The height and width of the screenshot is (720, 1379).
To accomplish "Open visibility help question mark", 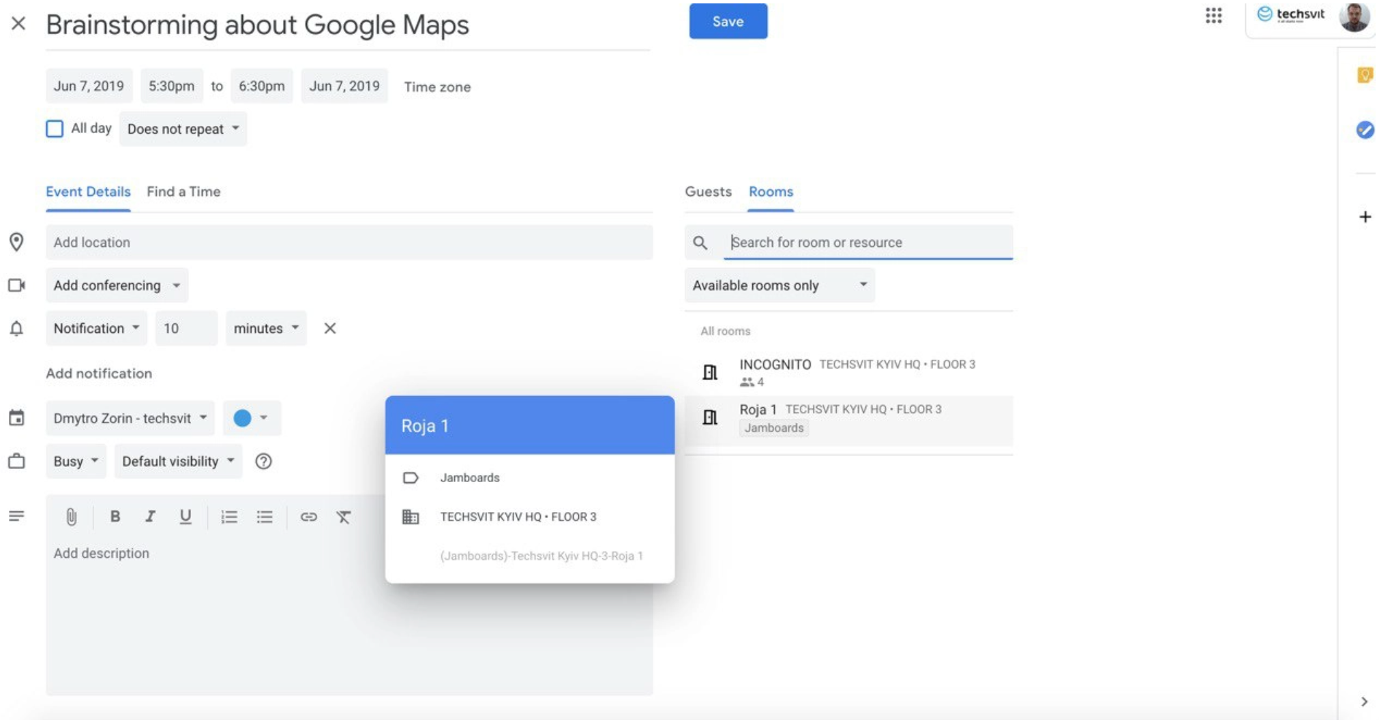I will click(263, 462).
